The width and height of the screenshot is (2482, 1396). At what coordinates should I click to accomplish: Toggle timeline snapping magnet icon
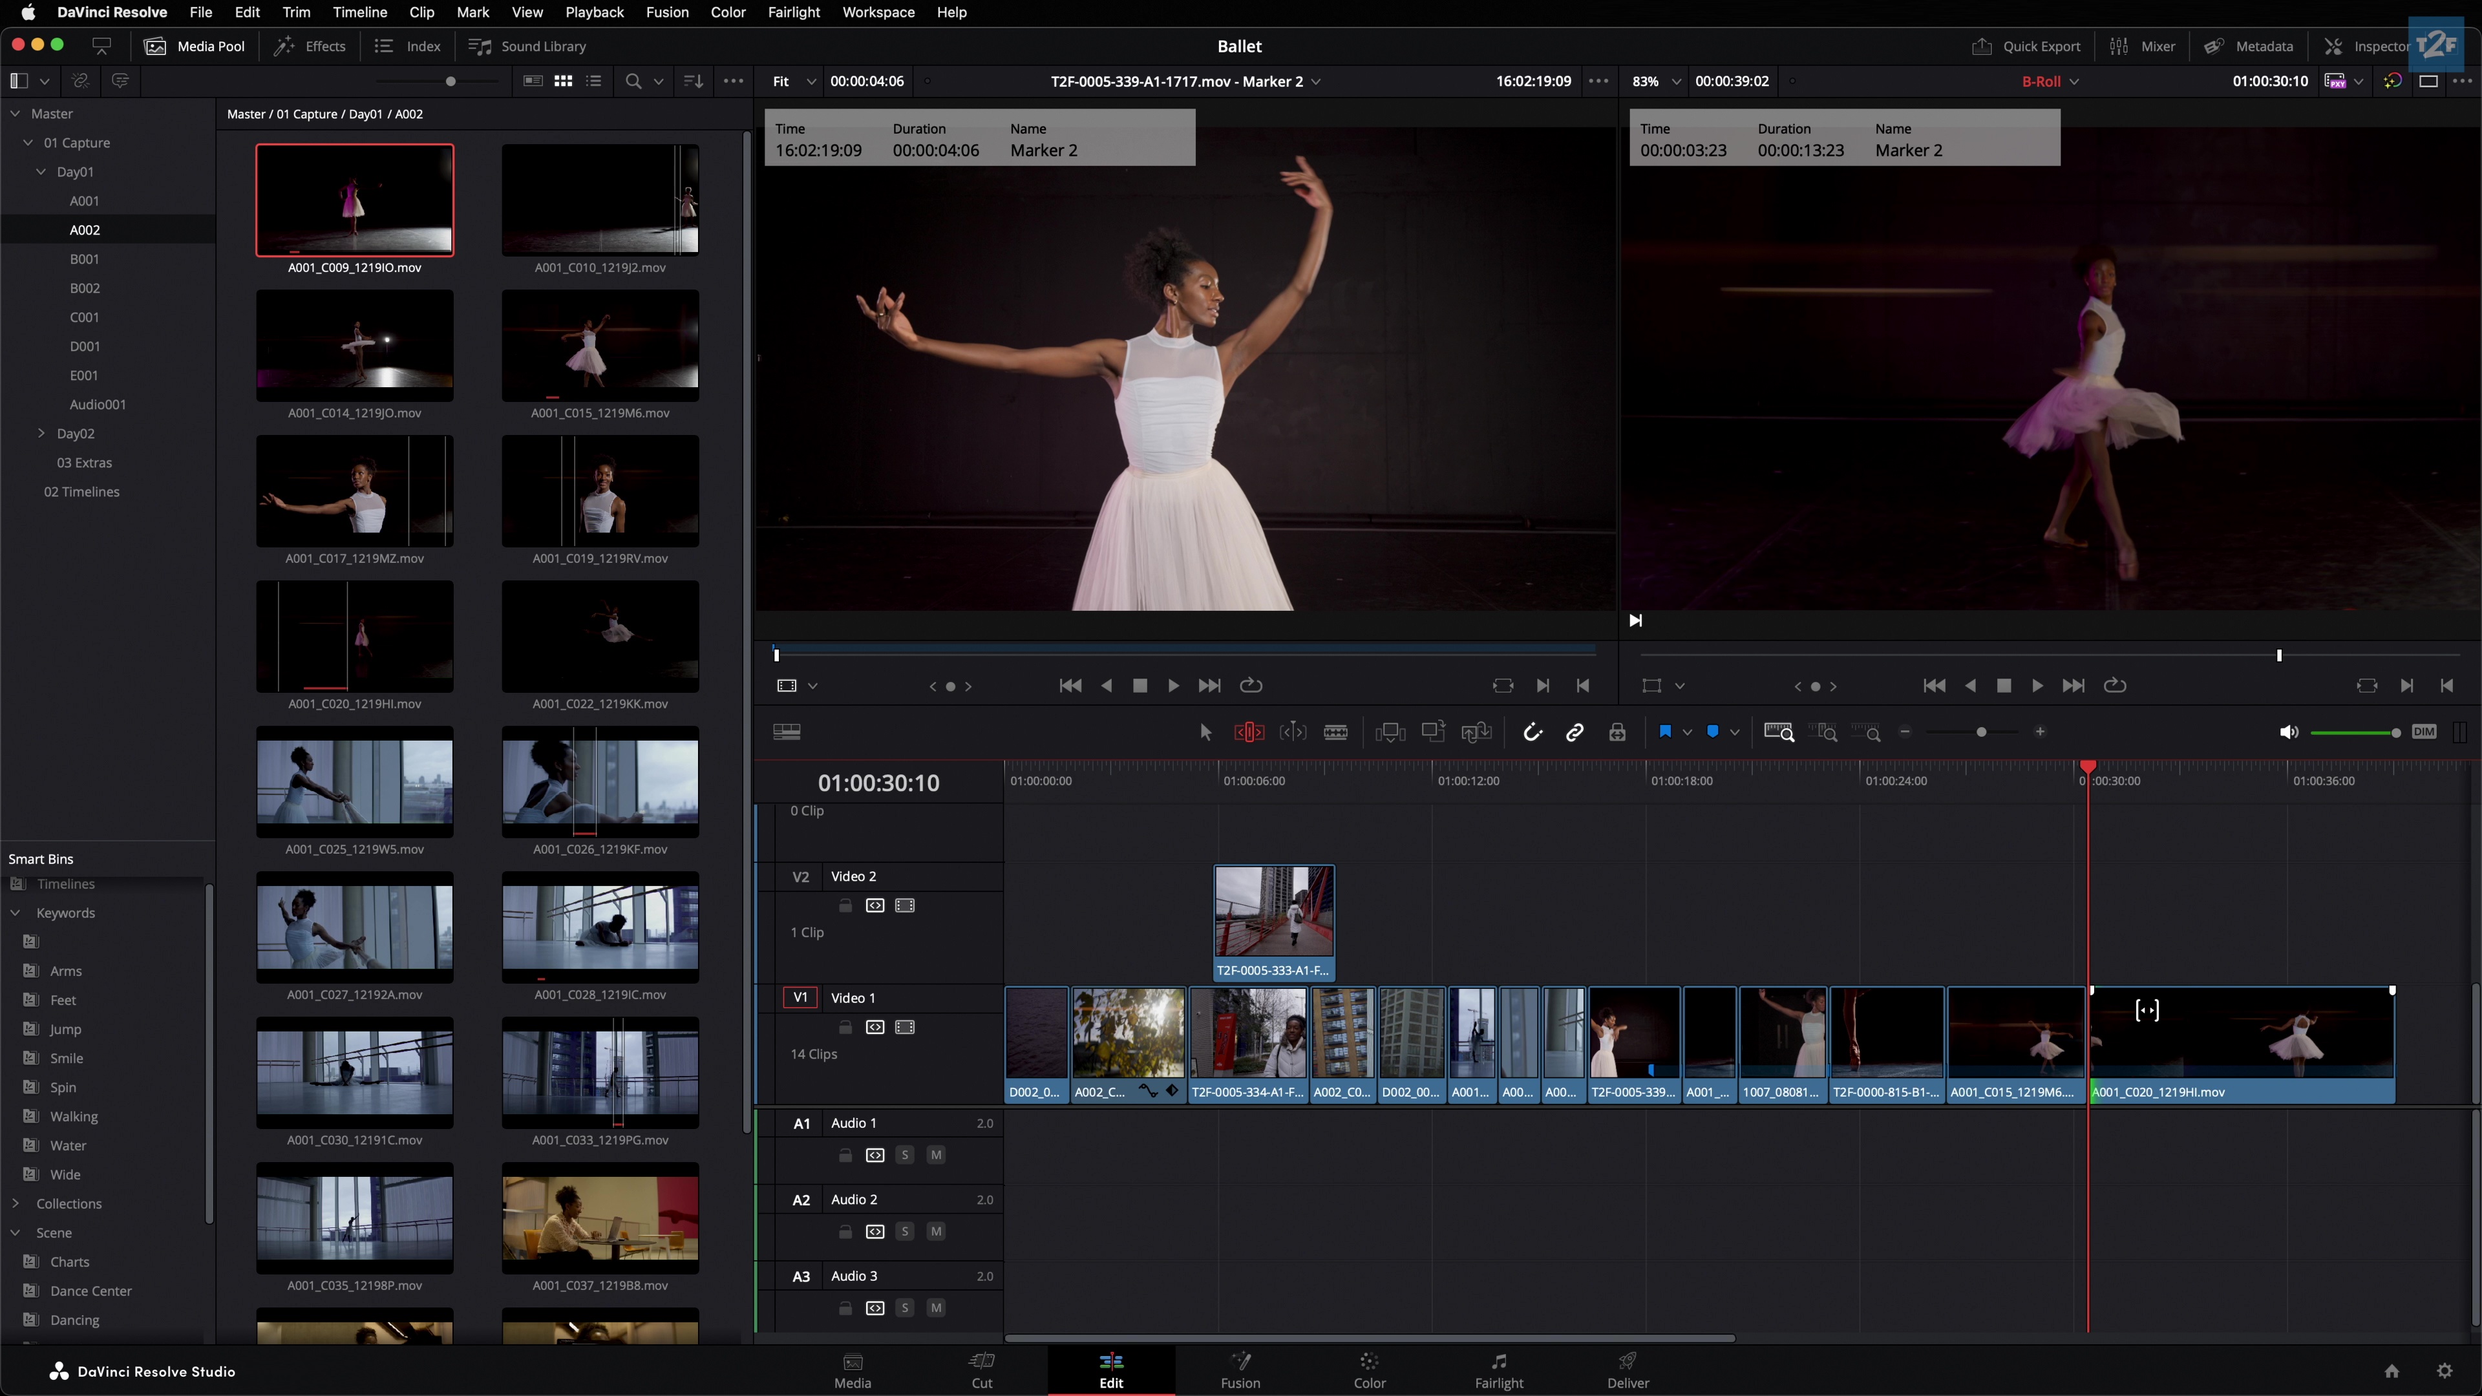pos(1532,732)
